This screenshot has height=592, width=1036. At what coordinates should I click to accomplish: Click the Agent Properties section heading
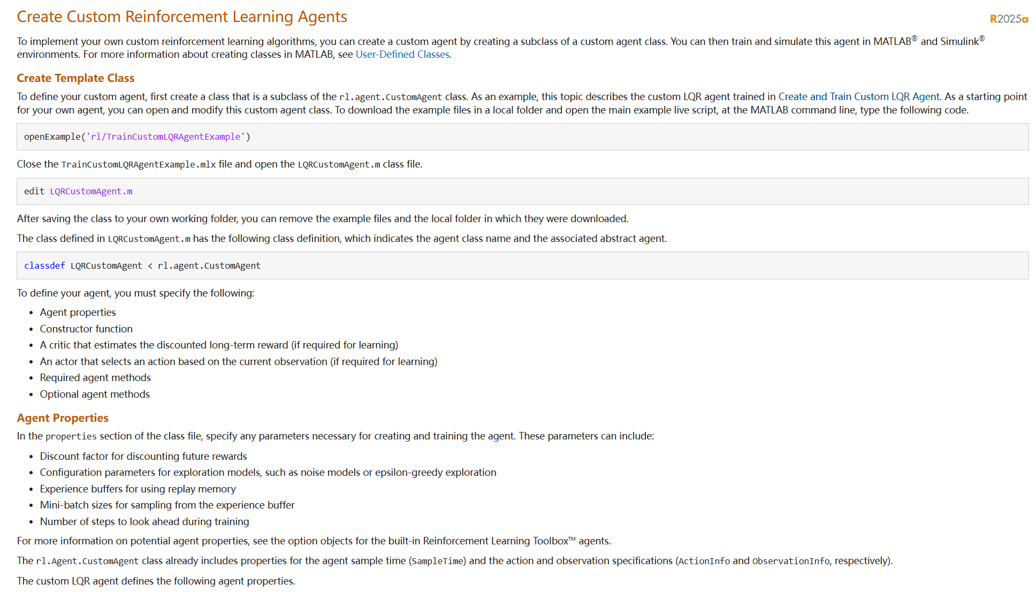63,418
